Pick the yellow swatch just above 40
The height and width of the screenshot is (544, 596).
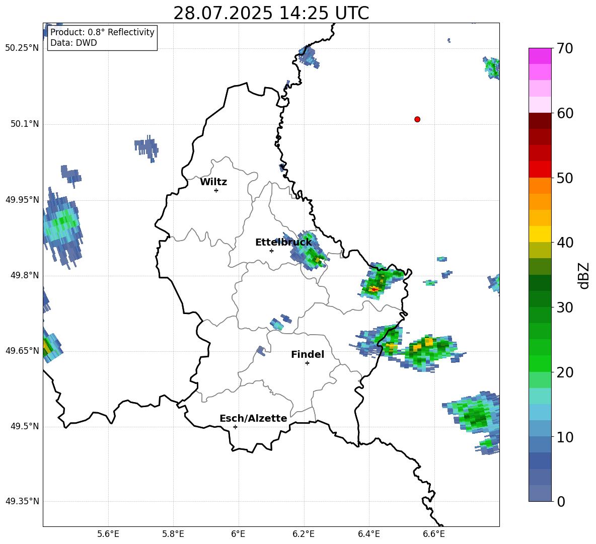[x=540, y=235]
